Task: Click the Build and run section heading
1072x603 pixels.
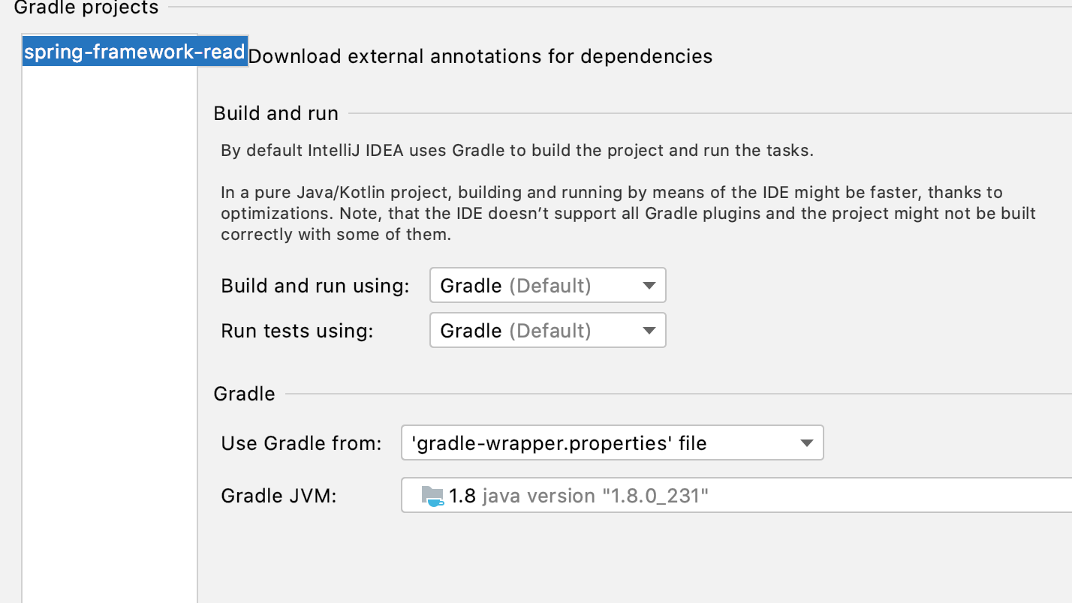Action: click(x=276, y=113)
